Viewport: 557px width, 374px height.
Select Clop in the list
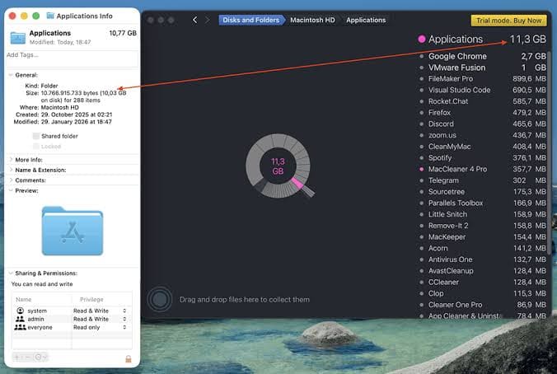[x=483, y=293]
